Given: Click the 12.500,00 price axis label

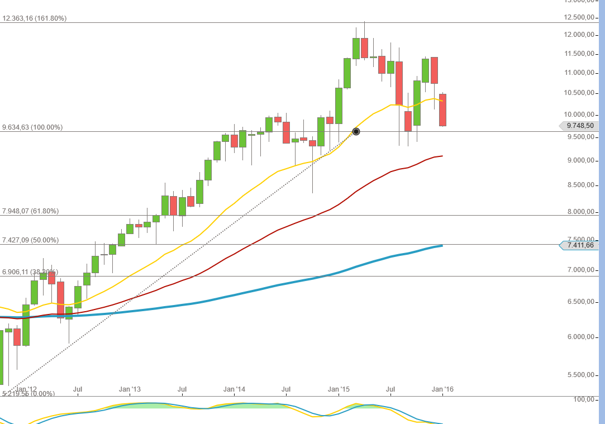Looking at the screenshot, I should click(x=579, y=17).
